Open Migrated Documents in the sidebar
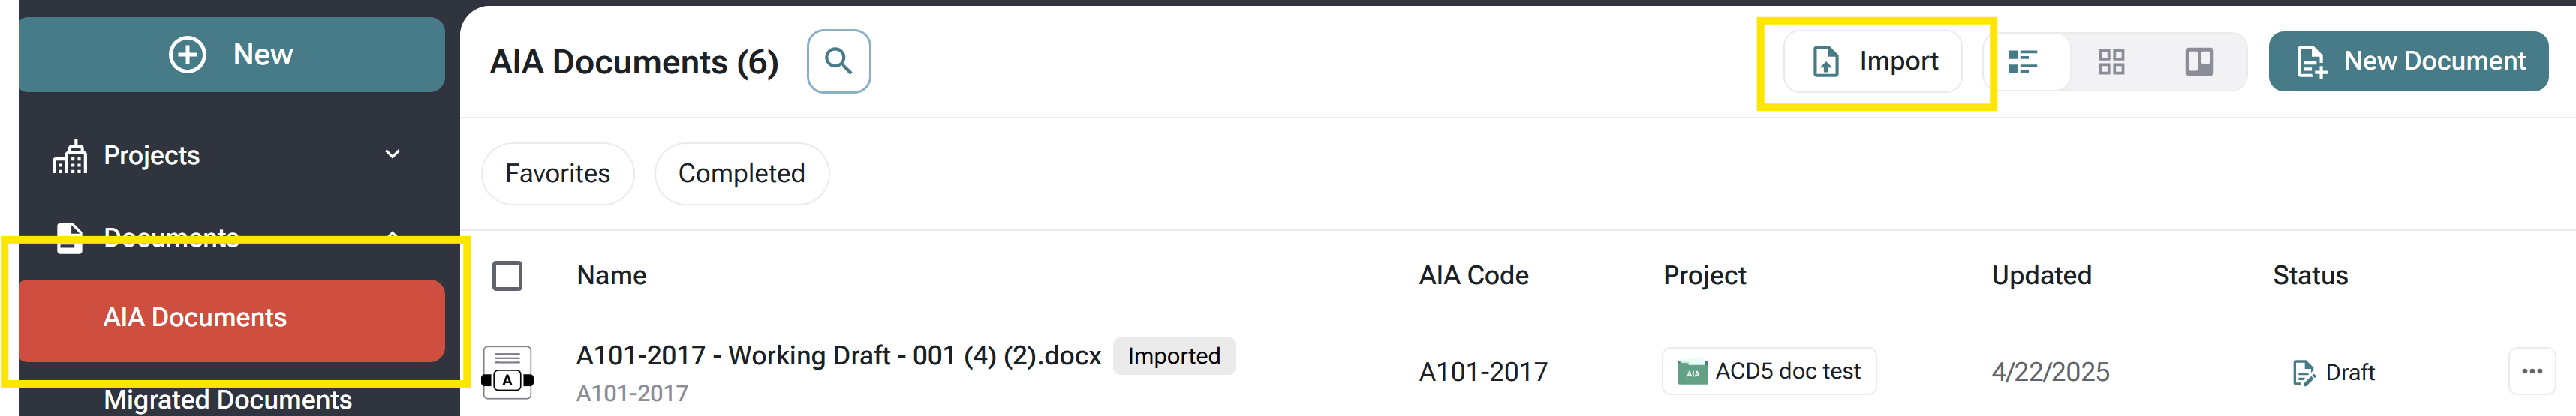2576x416 pixels. (x=227, y=399)
